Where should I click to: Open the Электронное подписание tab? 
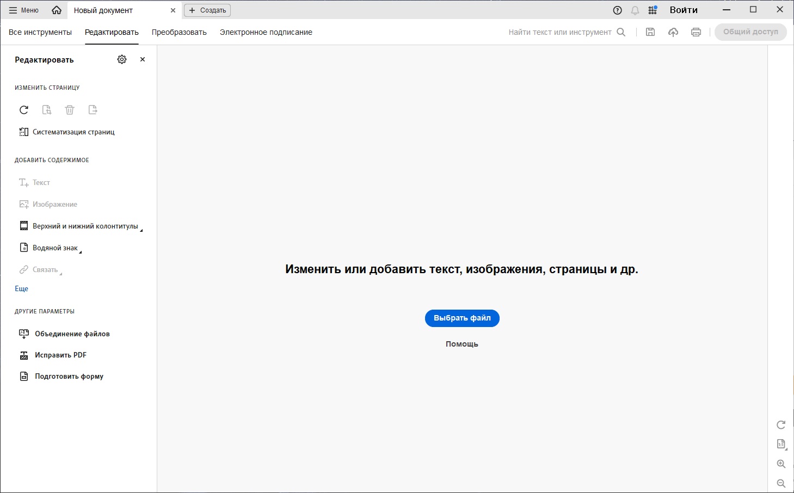(x=266, y=32)
